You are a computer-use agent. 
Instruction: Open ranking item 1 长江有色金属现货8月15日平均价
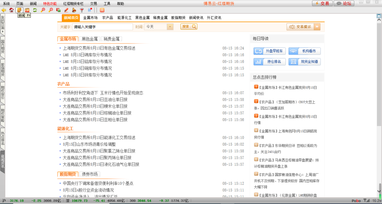(x=285, y=90)
